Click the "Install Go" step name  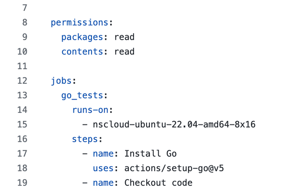tap(150, 153)
